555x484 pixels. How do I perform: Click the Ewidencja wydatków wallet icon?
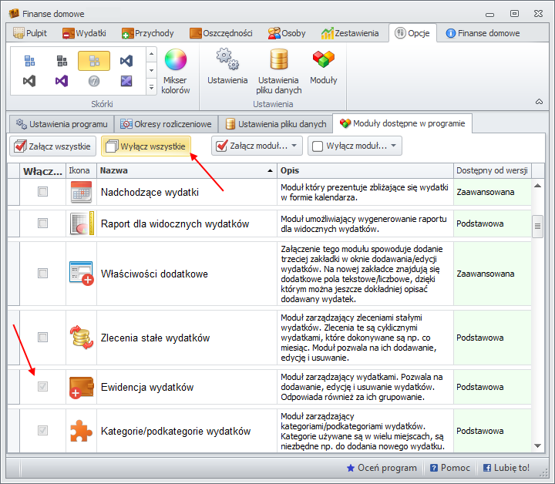pyautogui.click(x=81, y=387)
